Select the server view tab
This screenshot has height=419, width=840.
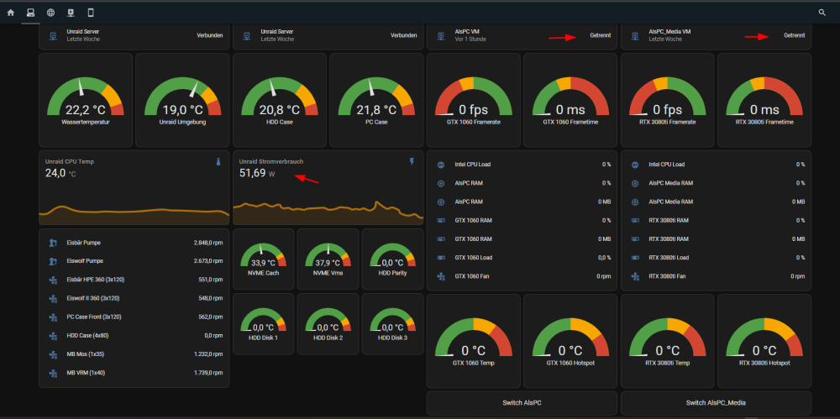(x=30, y=13)
